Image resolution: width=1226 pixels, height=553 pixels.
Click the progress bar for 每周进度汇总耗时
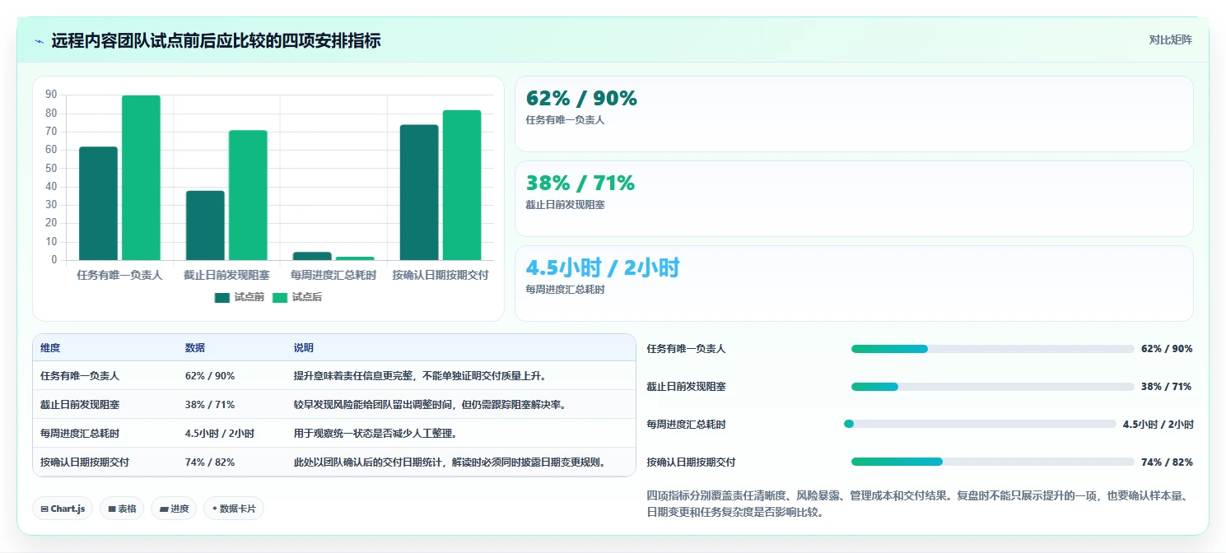click(x=981, y=424)
